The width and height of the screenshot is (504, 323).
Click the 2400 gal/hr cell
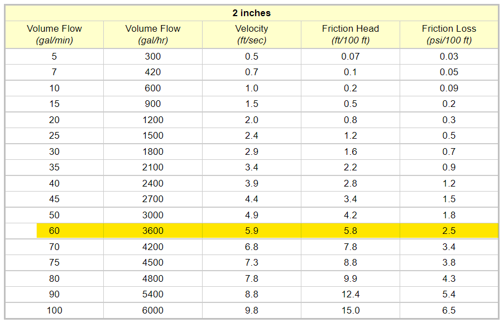[153, 183]
